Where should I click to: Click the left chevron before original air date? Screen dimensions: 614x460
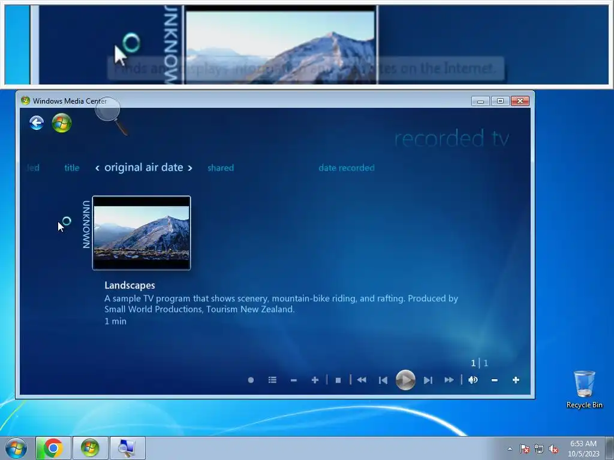(x=97, y=168)
